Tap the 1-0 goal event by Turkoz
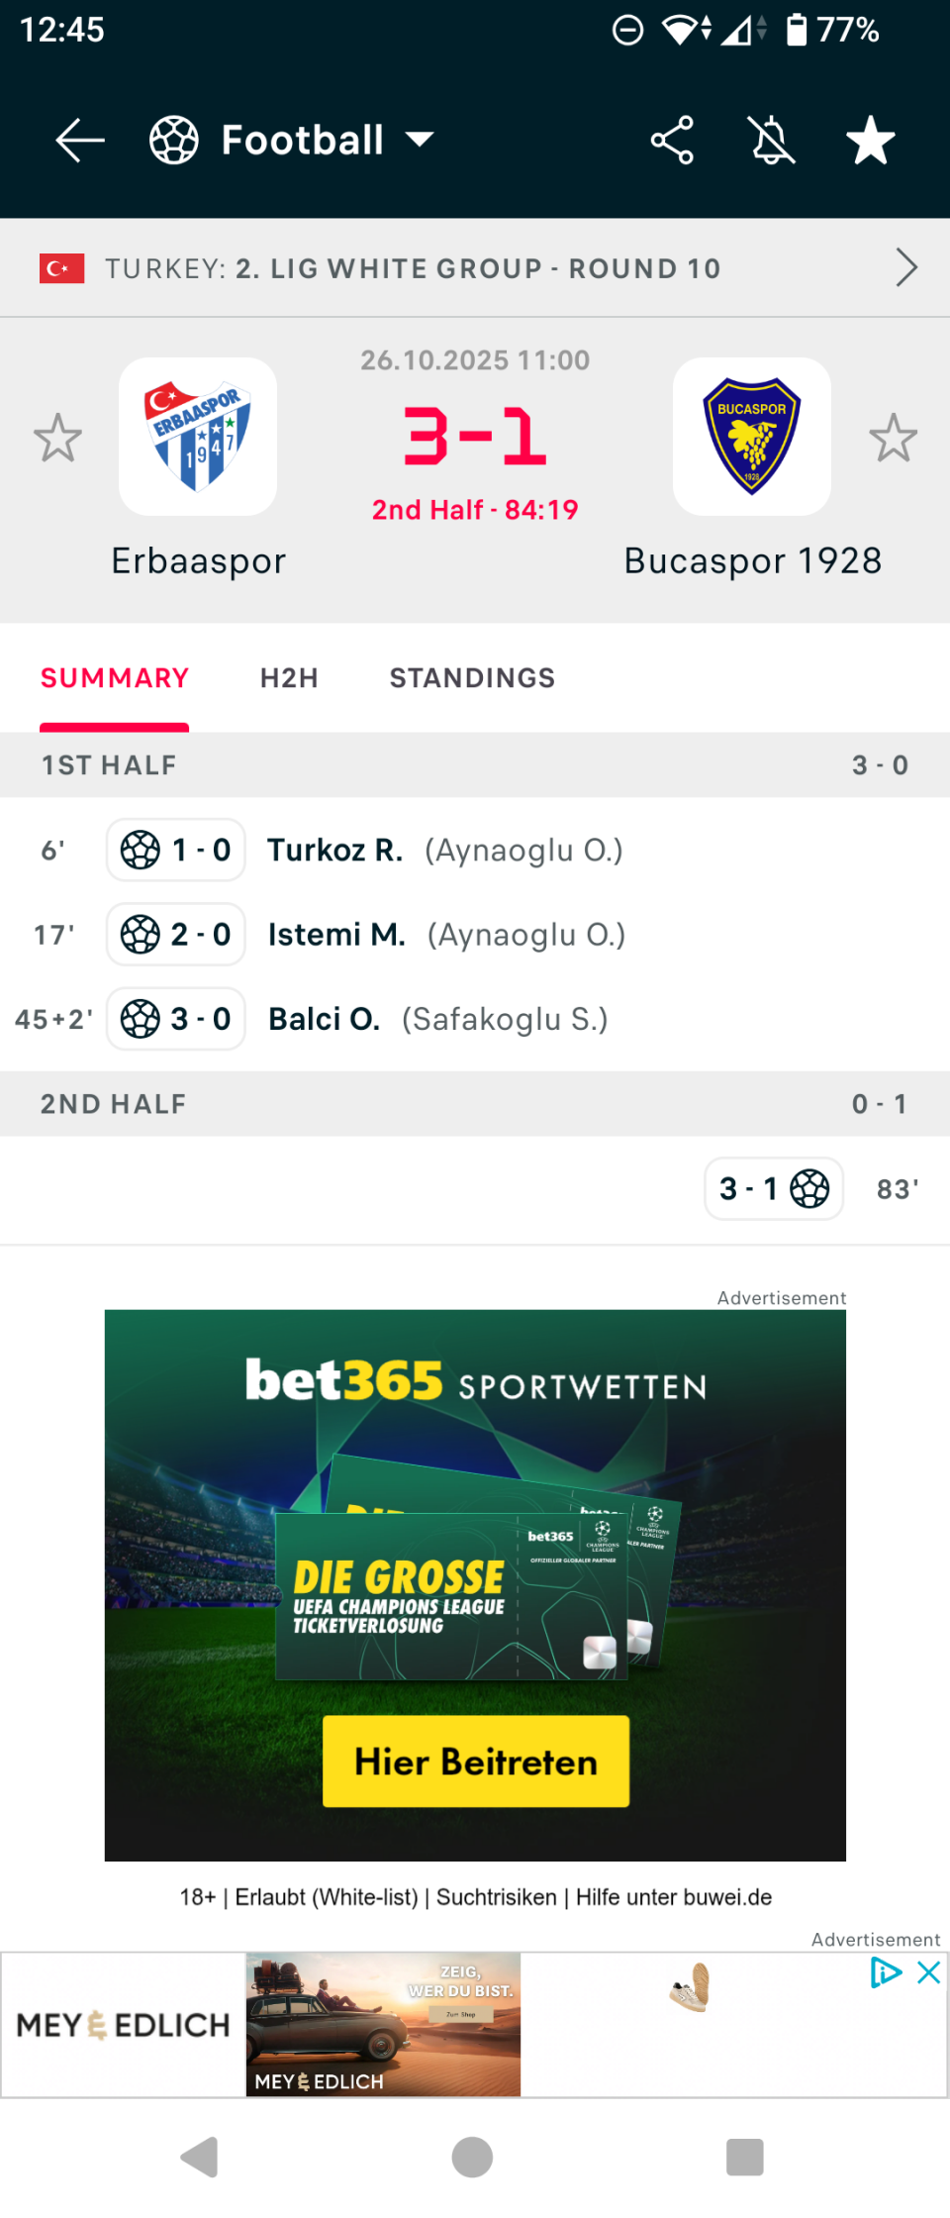Image resolution: width=950 pixels, height=2218 pixels. pos(176,850)
